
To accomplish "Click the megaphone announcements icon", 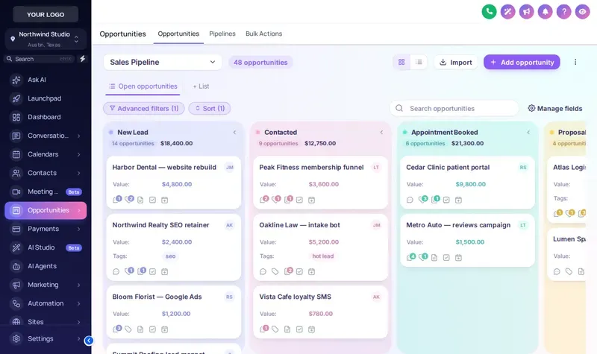I will [x=527, y=12].
